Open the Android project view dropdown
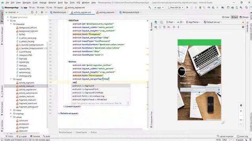This screenshot has width=252, height=141. coord(12,12)
